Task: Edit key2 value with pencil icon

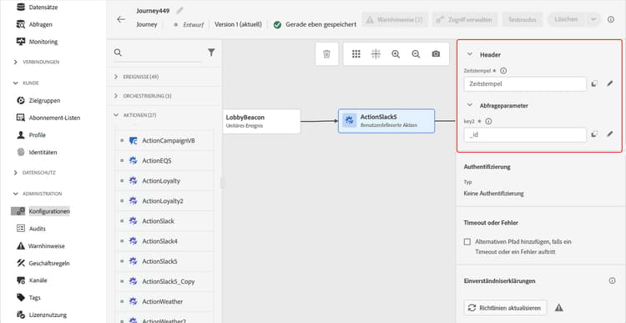Action: click(x=609, y=134)
